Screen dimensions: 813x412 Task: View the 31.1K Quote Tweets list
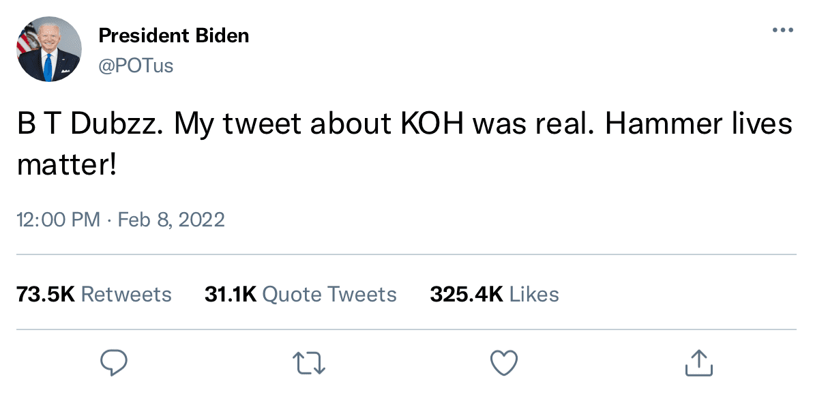point(300,295)
